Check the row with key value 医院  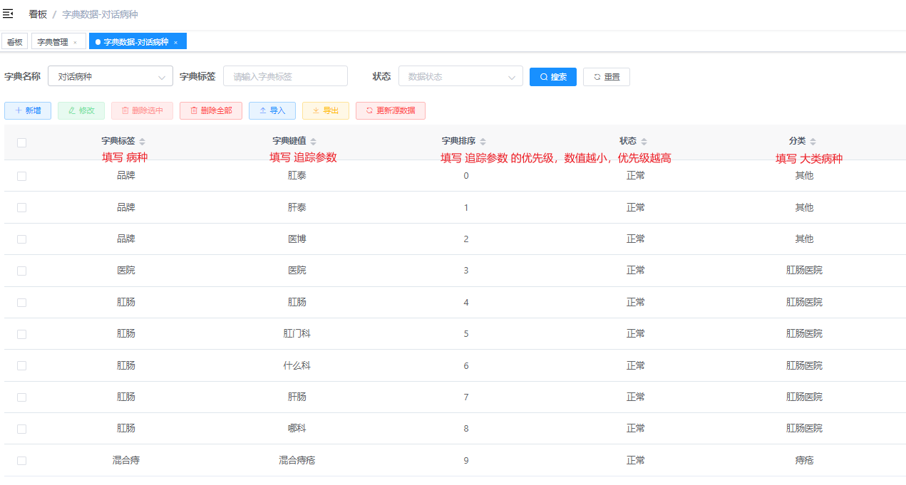(x=21, y=271)
